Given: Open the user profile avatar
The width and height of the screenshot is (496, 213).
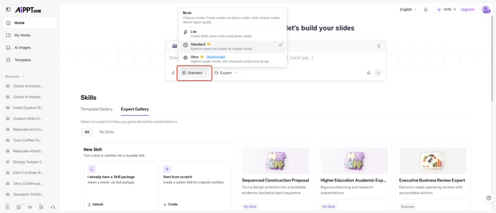Looking at the screenshot, I should point(486,9).
